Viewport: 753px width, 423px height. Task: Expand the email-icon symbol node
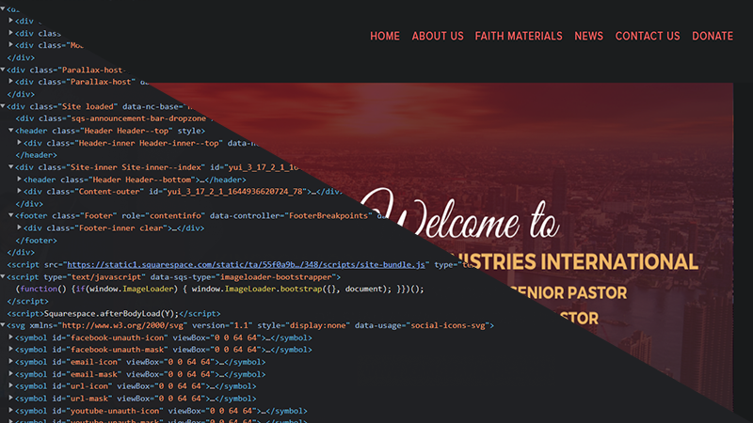pyautogui.click(x=11, y=362)
